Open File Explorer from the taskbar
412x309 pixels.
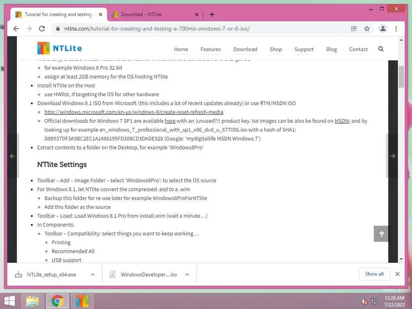click(x=33, y=301)
